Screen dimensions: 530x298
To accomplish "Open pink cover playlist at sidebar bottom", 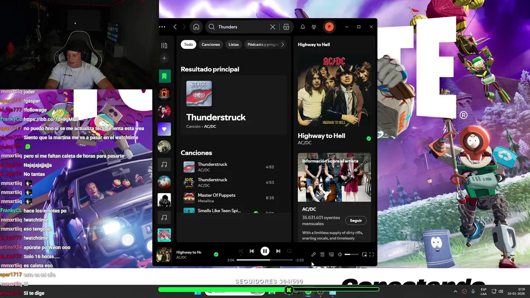I will (x=164, y=235).
